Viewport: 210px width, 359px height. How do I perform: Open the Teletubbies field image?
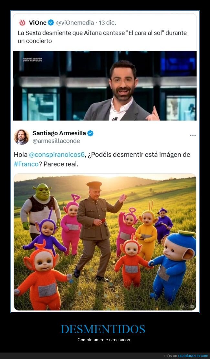105,242
